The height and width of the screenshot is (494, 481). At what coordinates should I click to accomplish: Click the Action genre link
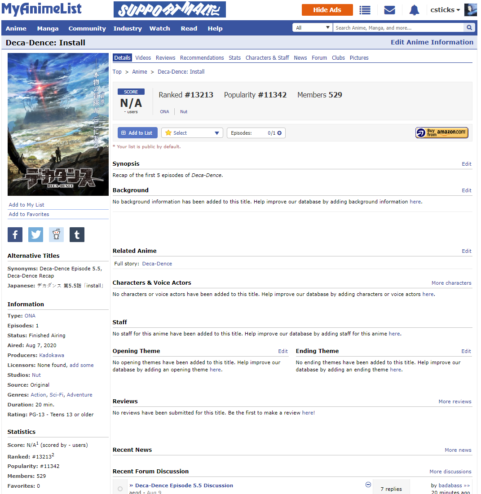click(39, 395)
